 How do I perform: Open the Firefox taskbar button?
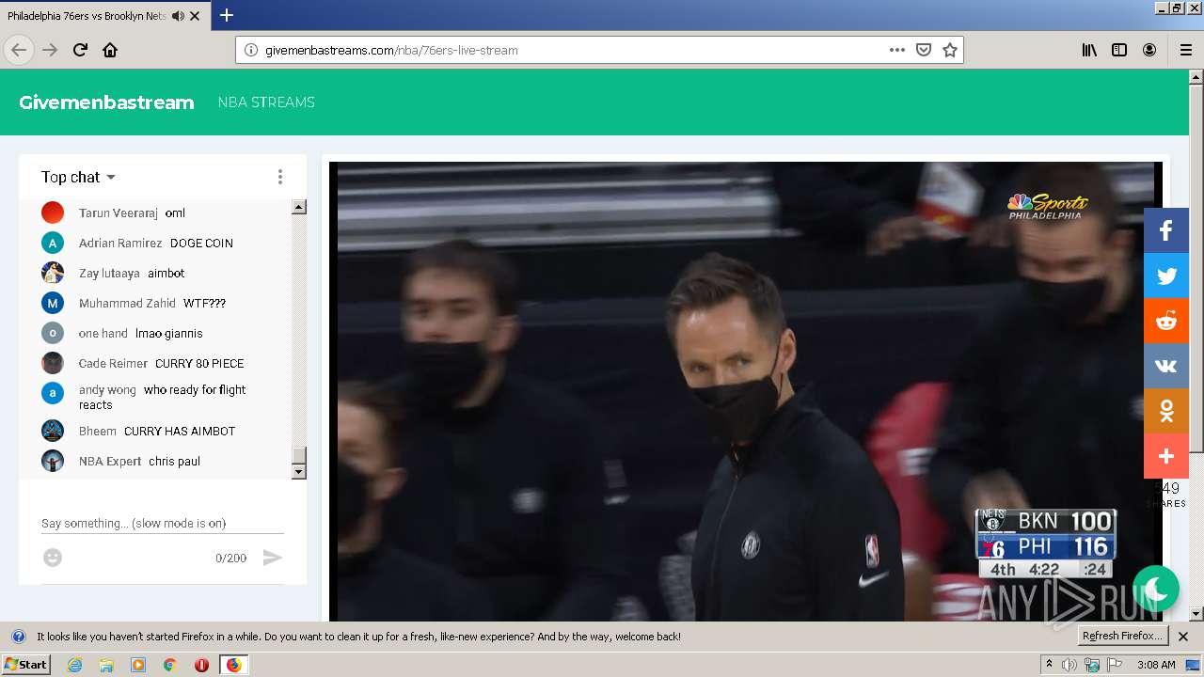pos(233,665)
